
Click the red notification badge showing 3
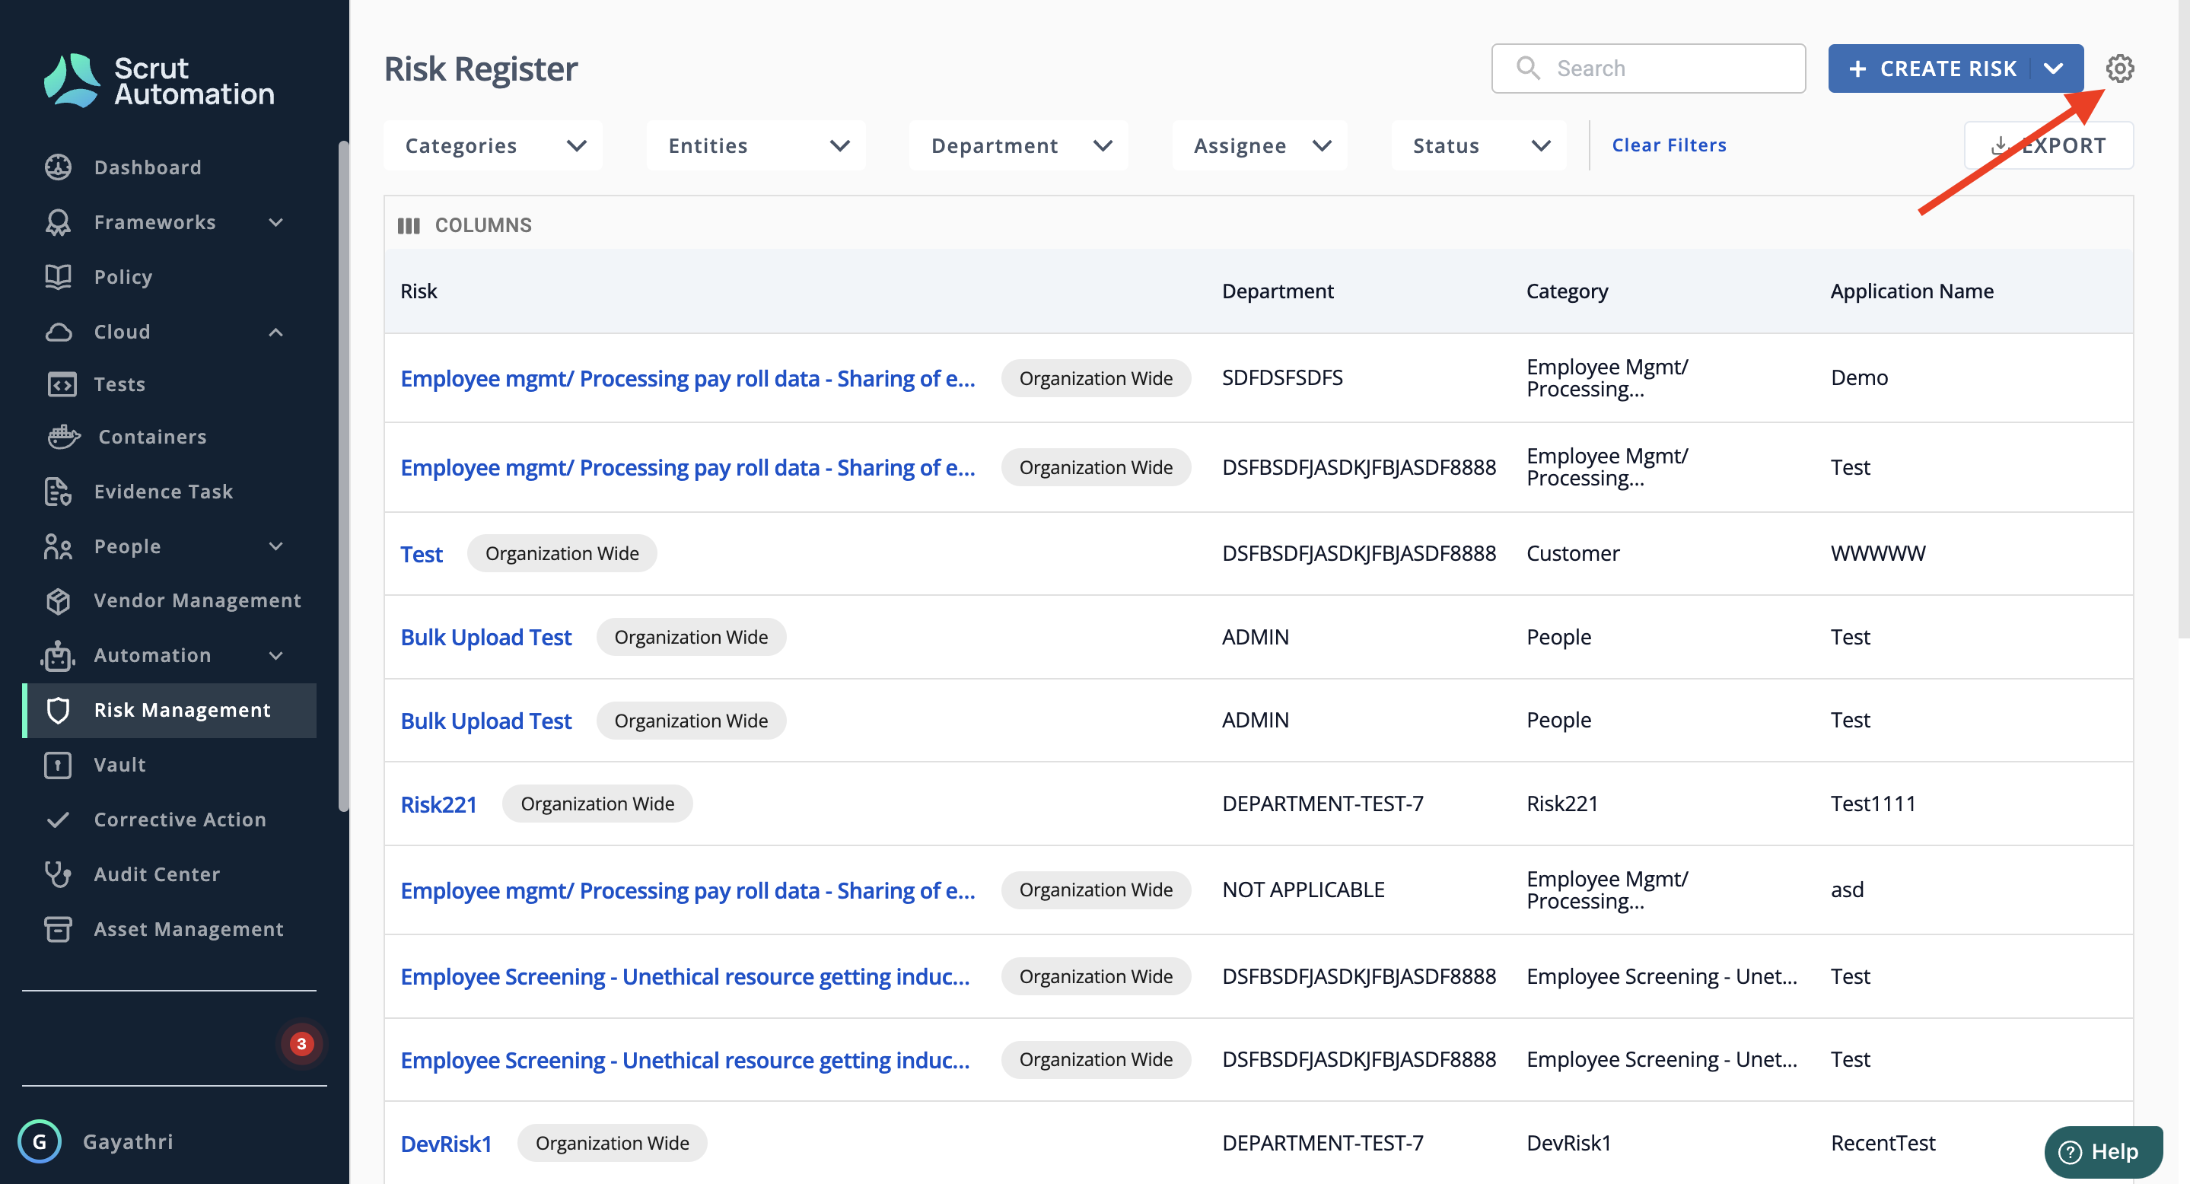301,1044
